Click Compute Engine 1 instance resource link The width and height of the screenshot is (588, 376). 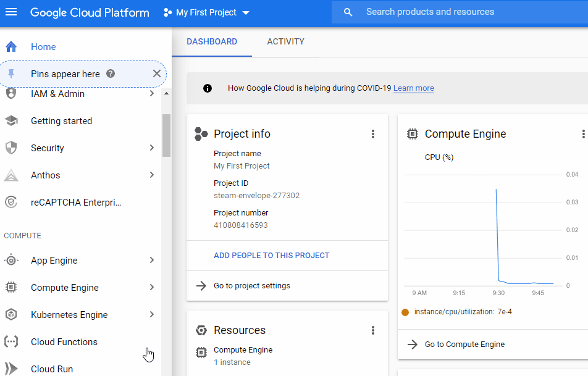243,356
